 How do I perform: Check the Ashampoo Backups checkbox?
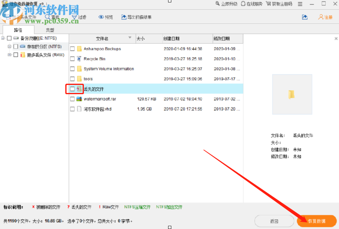[73, 49]
